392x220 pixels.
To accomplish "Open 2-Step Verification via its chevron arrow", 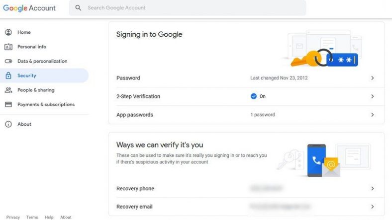I will point(373,96).
